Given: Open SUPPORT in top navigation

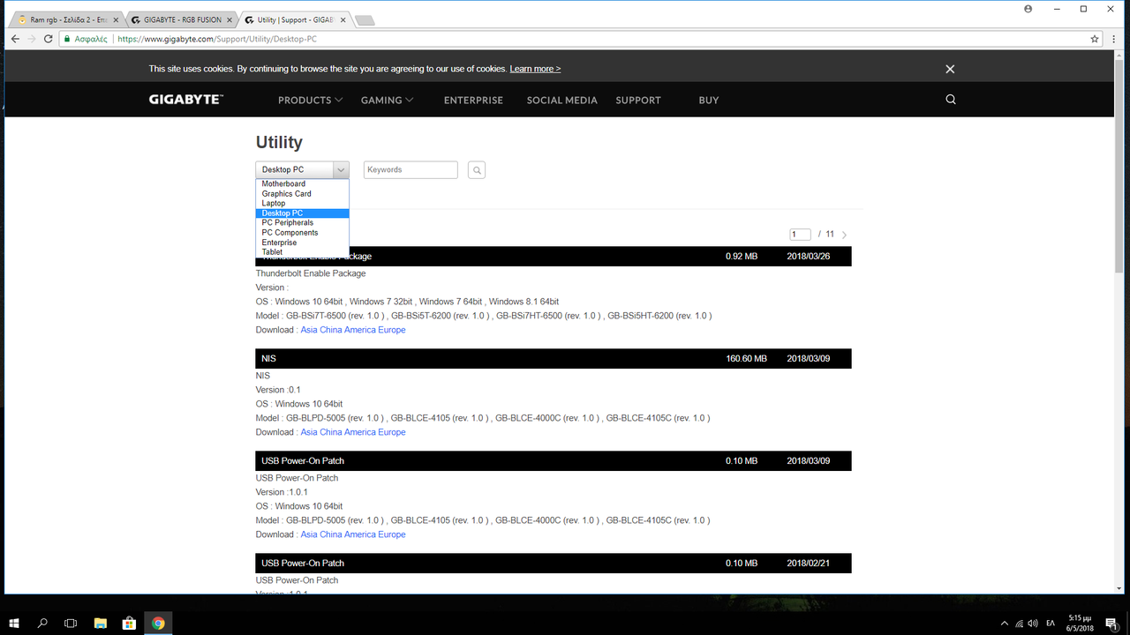Looking at the screenshot, I should 638,100.
